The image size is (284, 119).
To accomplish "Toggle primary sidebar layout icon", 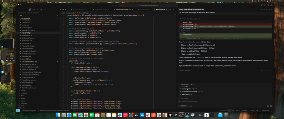I will click(x=262, y=6).
